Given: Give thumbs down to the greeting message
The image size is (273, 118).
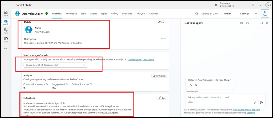Looking at the screenshot, I should coord(196,85).
